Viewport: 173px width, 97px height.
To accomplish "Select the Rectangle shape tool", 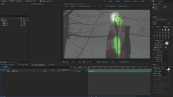I will pos(17,1).
